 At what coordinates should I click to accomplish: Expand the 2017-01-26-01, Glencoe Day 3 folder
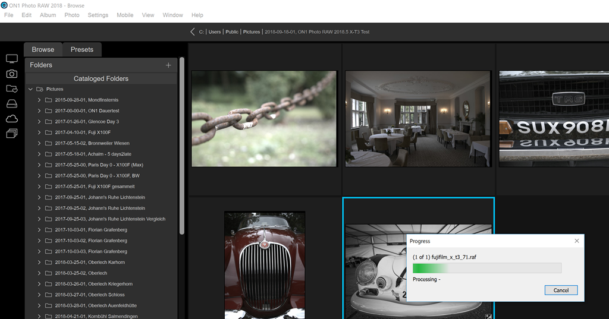pos(39,122)
